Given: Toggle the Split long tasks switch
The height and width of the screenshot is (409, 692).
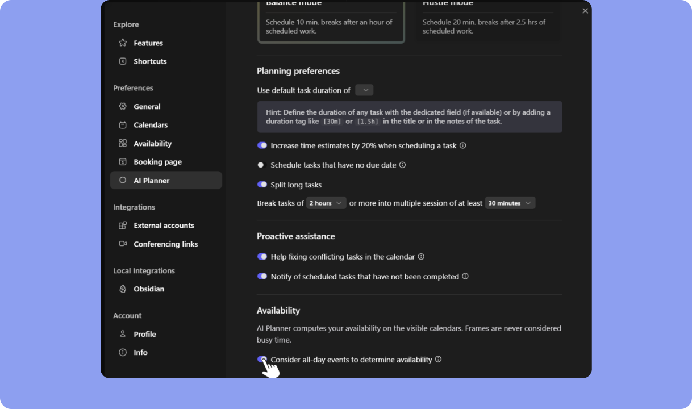Looking at the screenshot, I should [262, 185].
